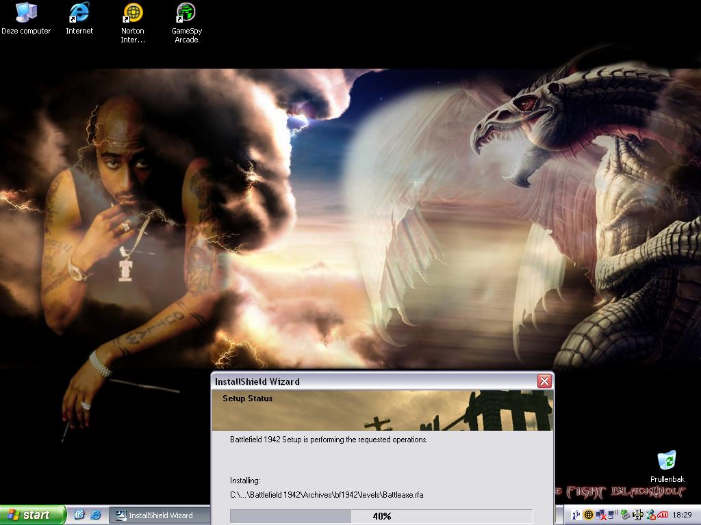Image resolution: width=701 pixels, height=525 pixels.
Task: Click the 'Installing:' label
Action: pyautogui.click(x=244, y=481)
